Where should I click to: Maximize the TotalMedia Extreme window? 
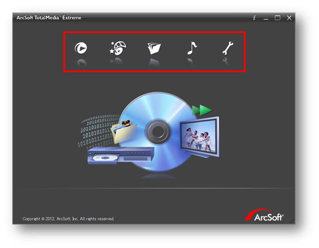(278, 18)
